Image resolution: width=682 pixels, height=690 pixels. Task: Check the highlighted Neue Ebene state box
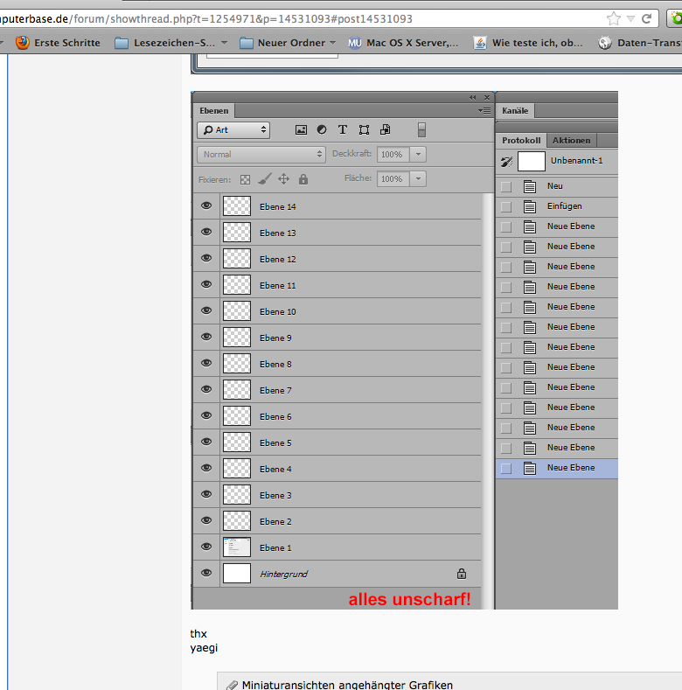click(506, 469)
